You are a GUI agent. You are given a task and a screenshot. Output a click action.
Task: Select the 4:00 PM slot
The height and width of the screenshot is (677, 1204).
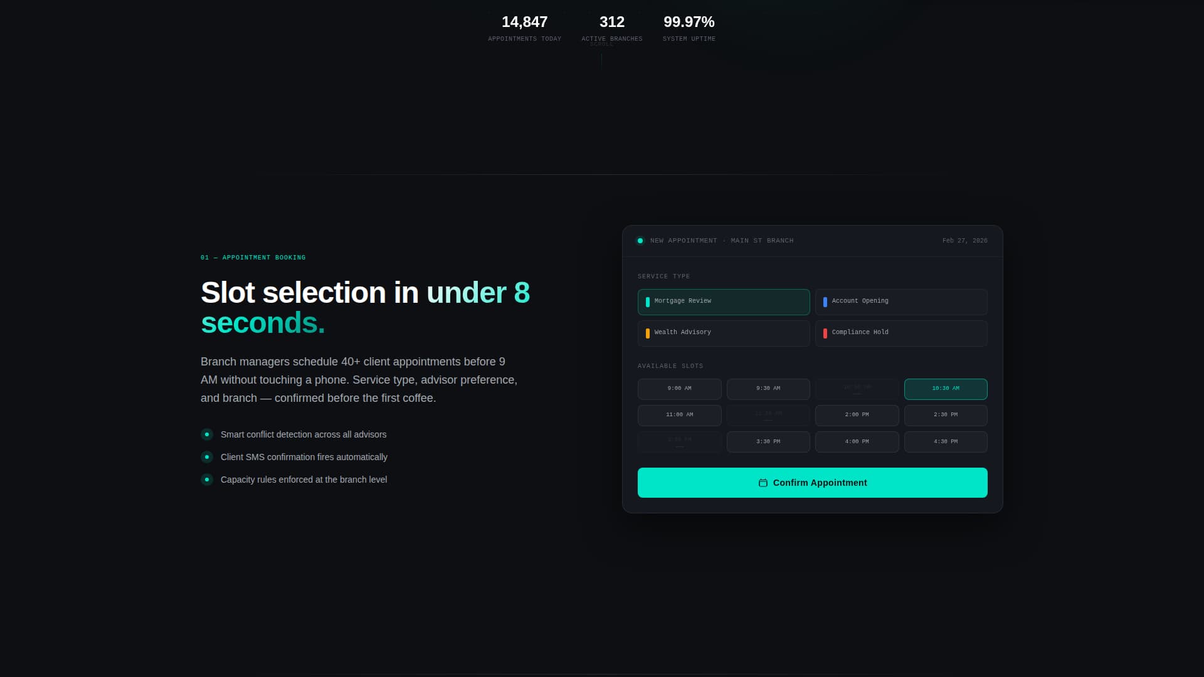[x=857, y=442]
